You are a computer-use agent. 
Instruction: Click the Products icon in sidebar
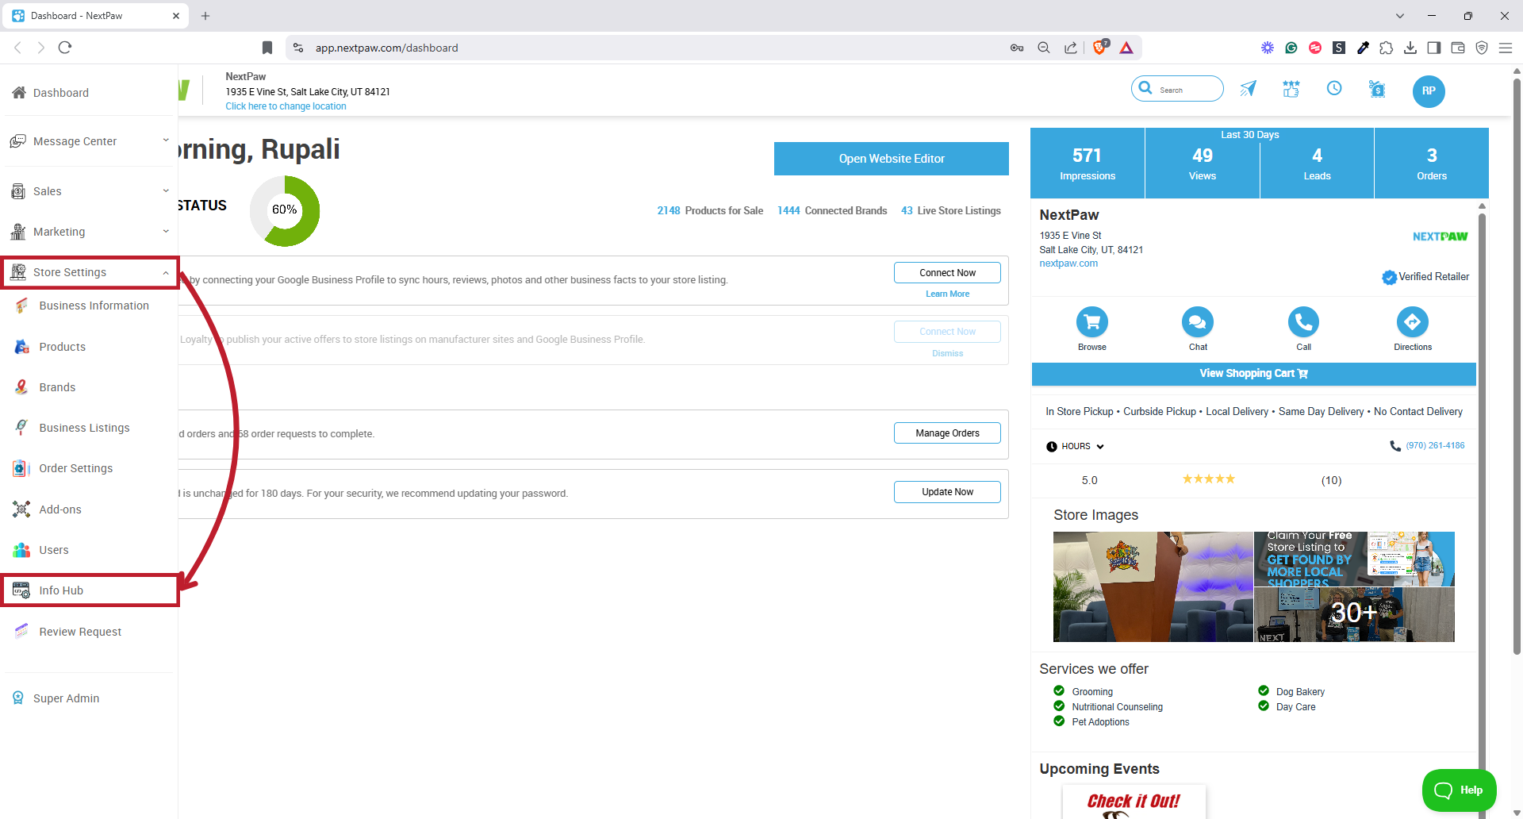(21, 347)
